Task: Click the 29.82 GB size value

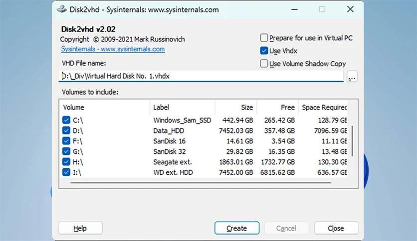Action: click(x=239, y=151)
